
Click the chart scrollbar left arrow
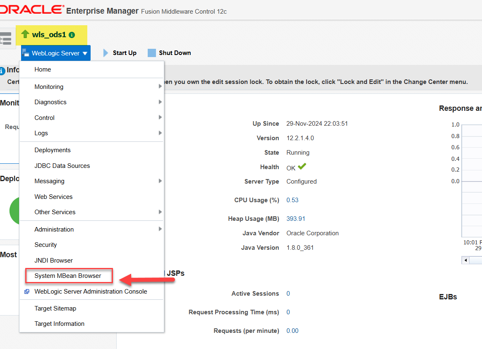click(466, 260)
